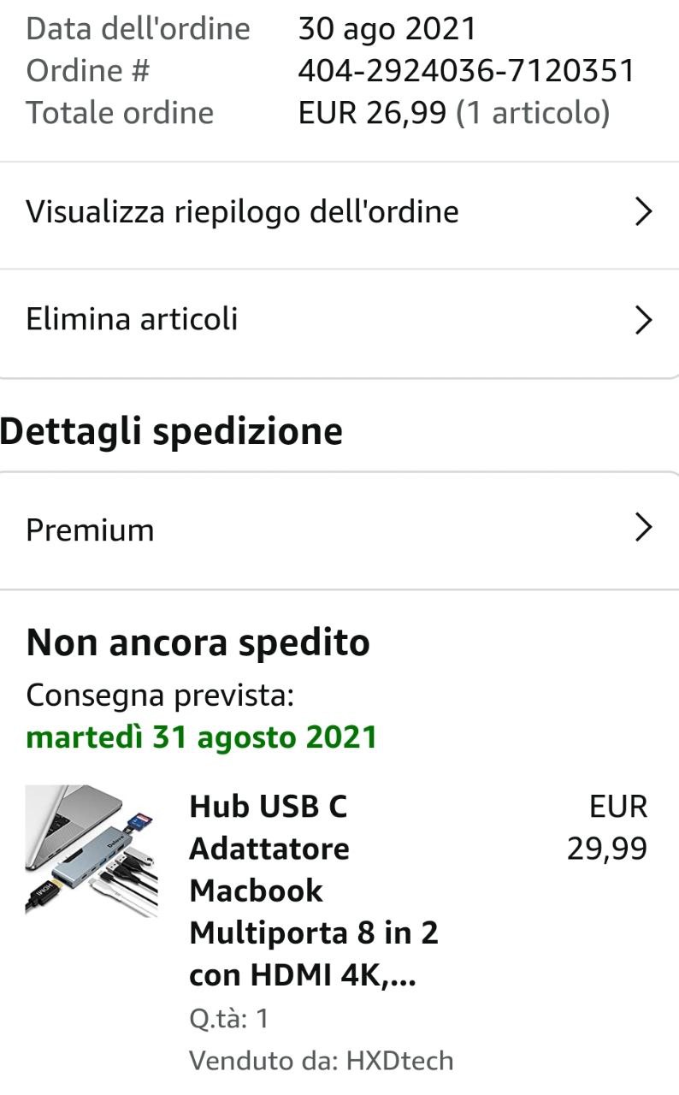Image resolution: width=679 pixels, height=1095 pixels.
Task: Tap the order total EUR 26,99
Action: point(372,113)
